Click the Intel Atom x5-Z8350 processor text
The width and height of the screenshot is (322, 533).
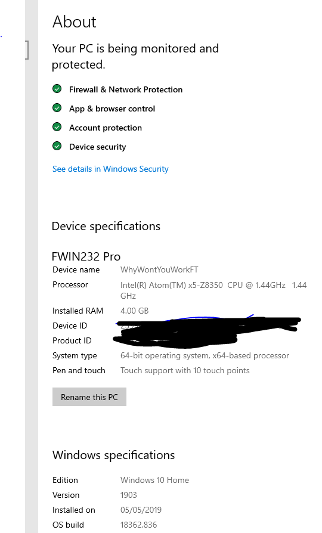[x=213, y=290]
